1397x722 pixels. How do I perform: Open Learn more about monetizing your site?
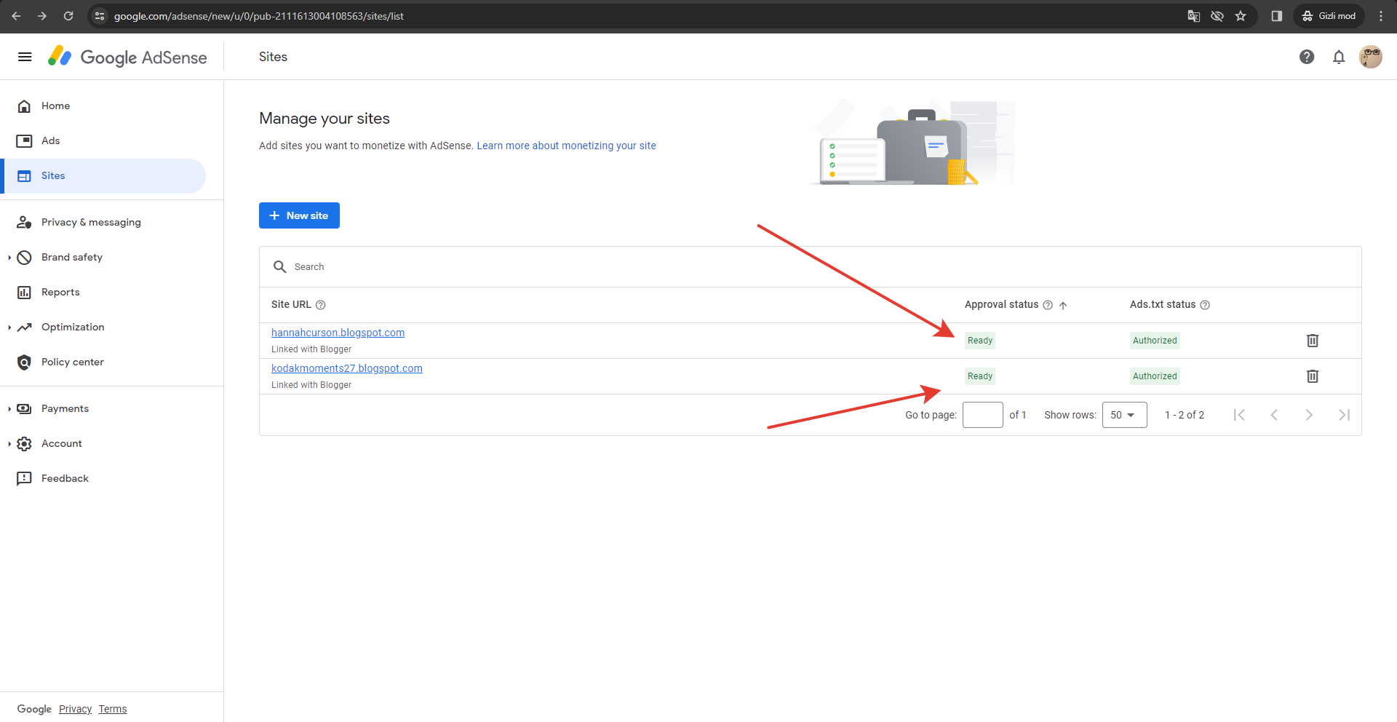[x=566, y=146]
